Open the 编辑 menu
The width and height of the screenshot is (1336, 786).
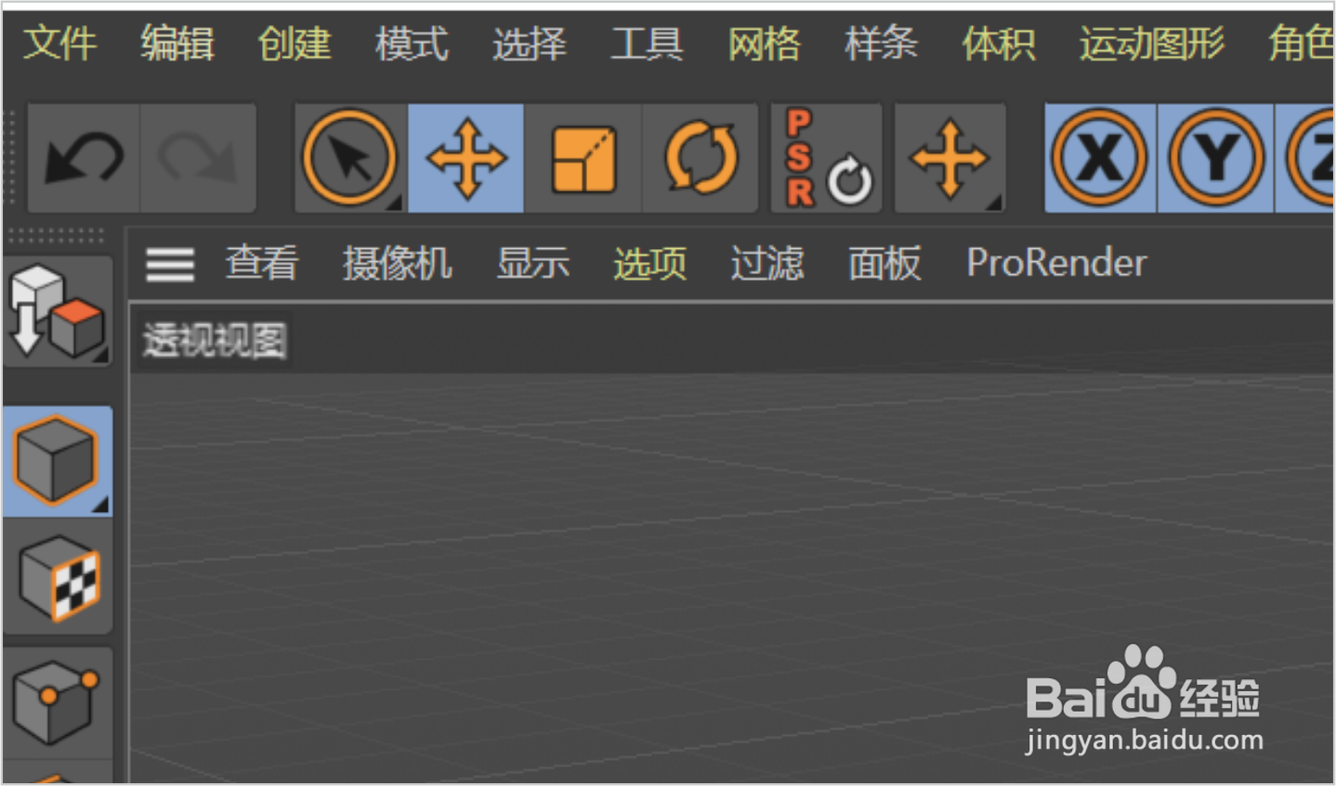pos(177,43)
